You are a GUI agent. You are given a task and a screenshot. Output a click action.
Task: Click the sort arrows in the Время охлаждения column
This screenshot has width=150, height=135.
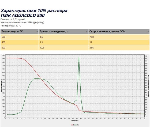coord(87,32)
